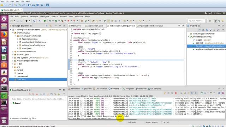Switch to the Main.java editor tab

tap(75, 26)
